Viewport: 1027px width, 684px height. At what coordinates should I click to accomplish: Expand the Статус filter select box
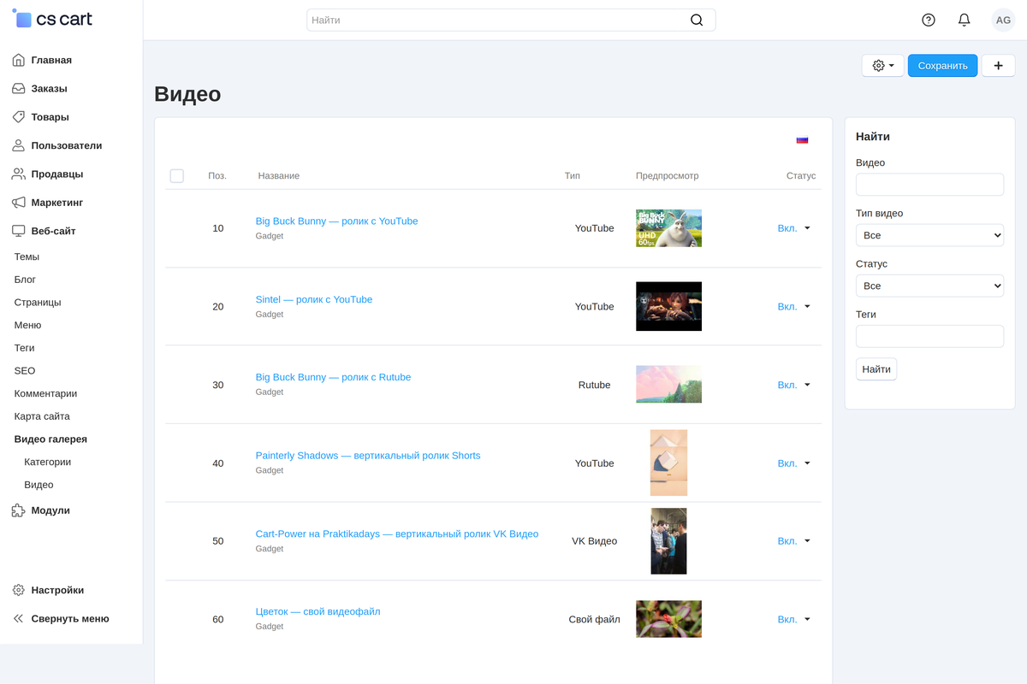coord(929,286)
